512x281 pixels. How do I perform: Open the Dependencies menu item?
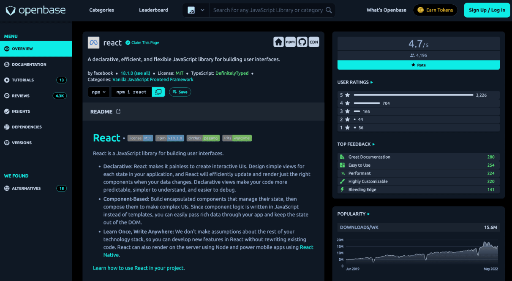point(27,127)
